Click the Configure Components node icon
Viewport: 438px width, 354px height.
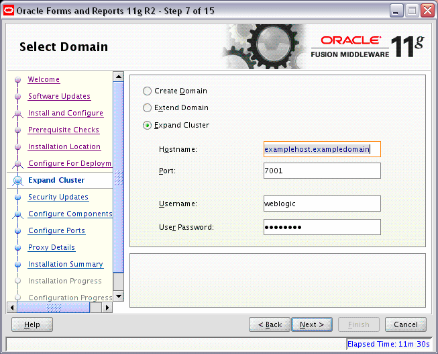click(18, 215)
